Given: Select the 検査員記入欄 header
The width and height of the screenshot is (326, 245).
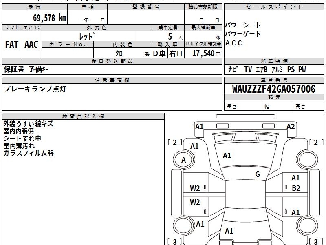Looking at the screenshot, I should click(83, 116).
